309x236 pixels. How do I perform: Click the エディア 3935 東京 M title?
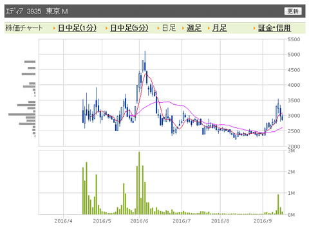coord(37,11)
